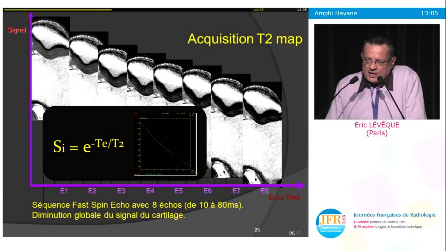This screenshot has width=446, height=251.
Task: Click the 13:05 clock in the blue header
Action: click(429, 13)
